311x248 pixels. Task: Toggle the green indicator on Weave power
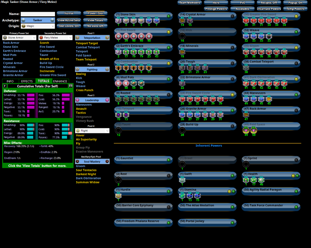[x=296, y=32]
